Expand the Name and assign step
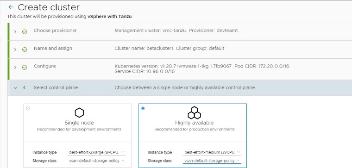This screenshot has height=168, width=352. [x=15, y=50]
